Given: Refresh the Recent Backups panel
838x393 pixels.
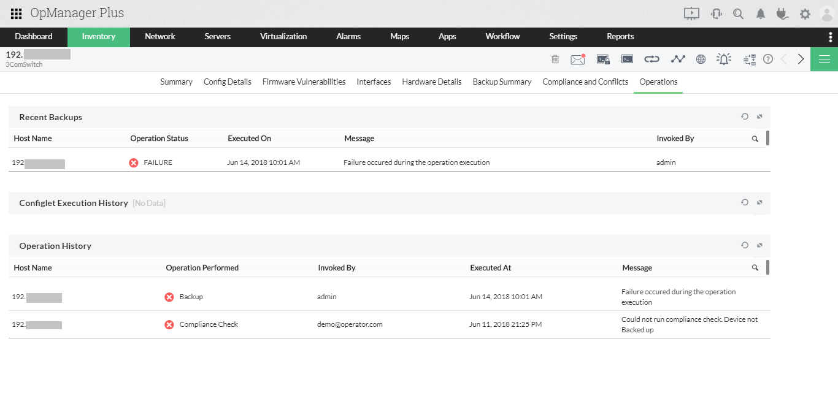Looking at the screenshot, I should pos(744,116).
